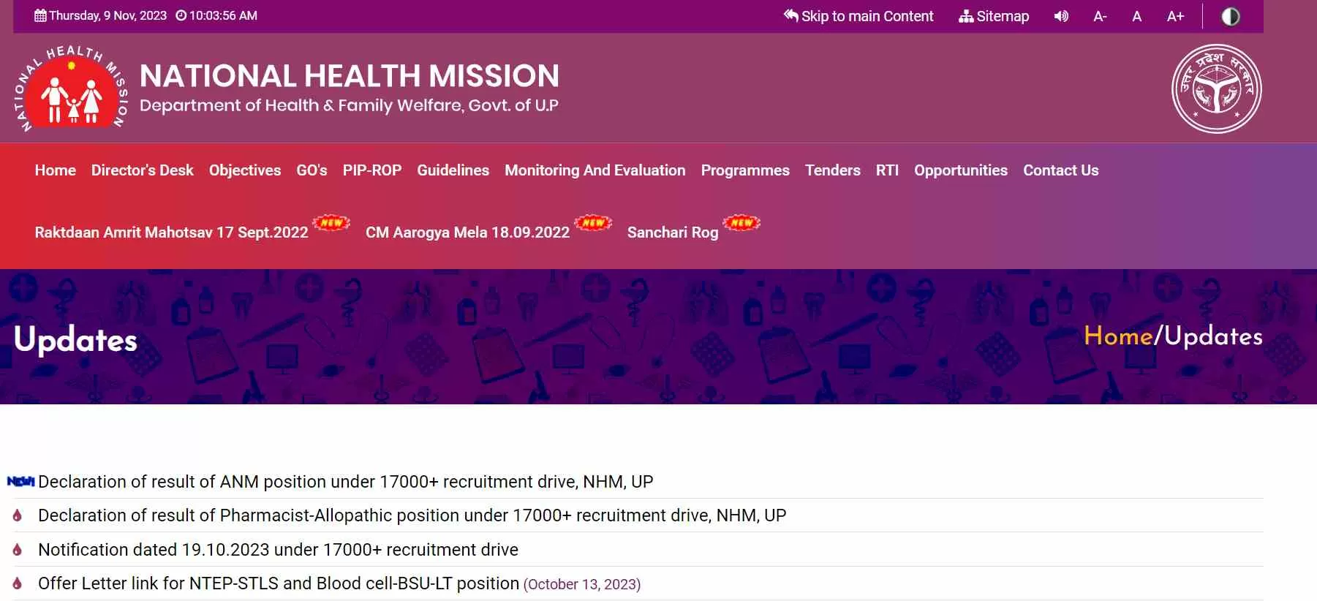Open the Contact Us menu item
1317x601 pixels.
(1061, 170)
